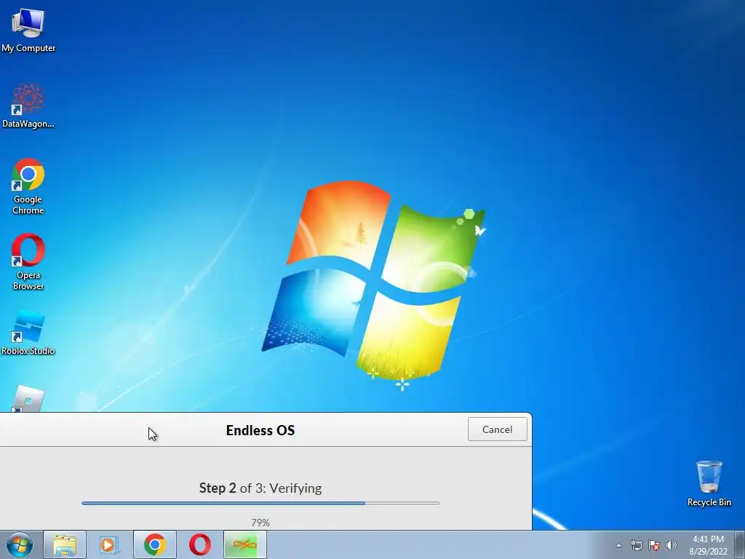Switch to Opera in the taskbar

(x=199, y=544)
